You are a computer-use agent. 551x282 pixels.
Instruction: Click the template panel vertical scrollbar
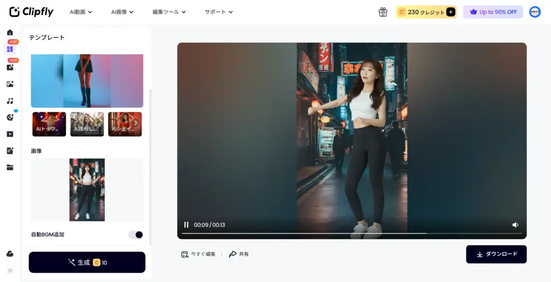click(x=151, y=167)
